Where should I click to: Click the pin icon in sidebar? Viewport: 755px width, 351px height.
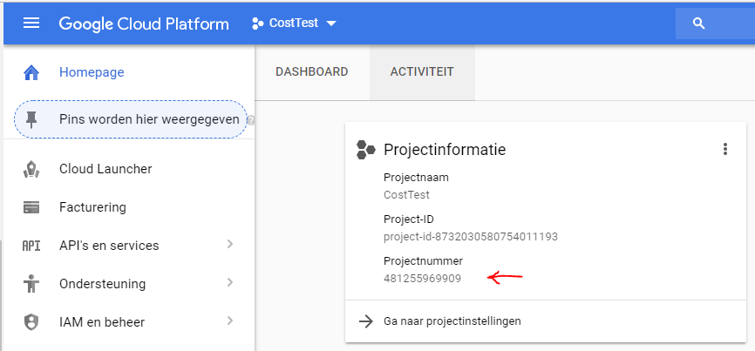tap(32, 119)
